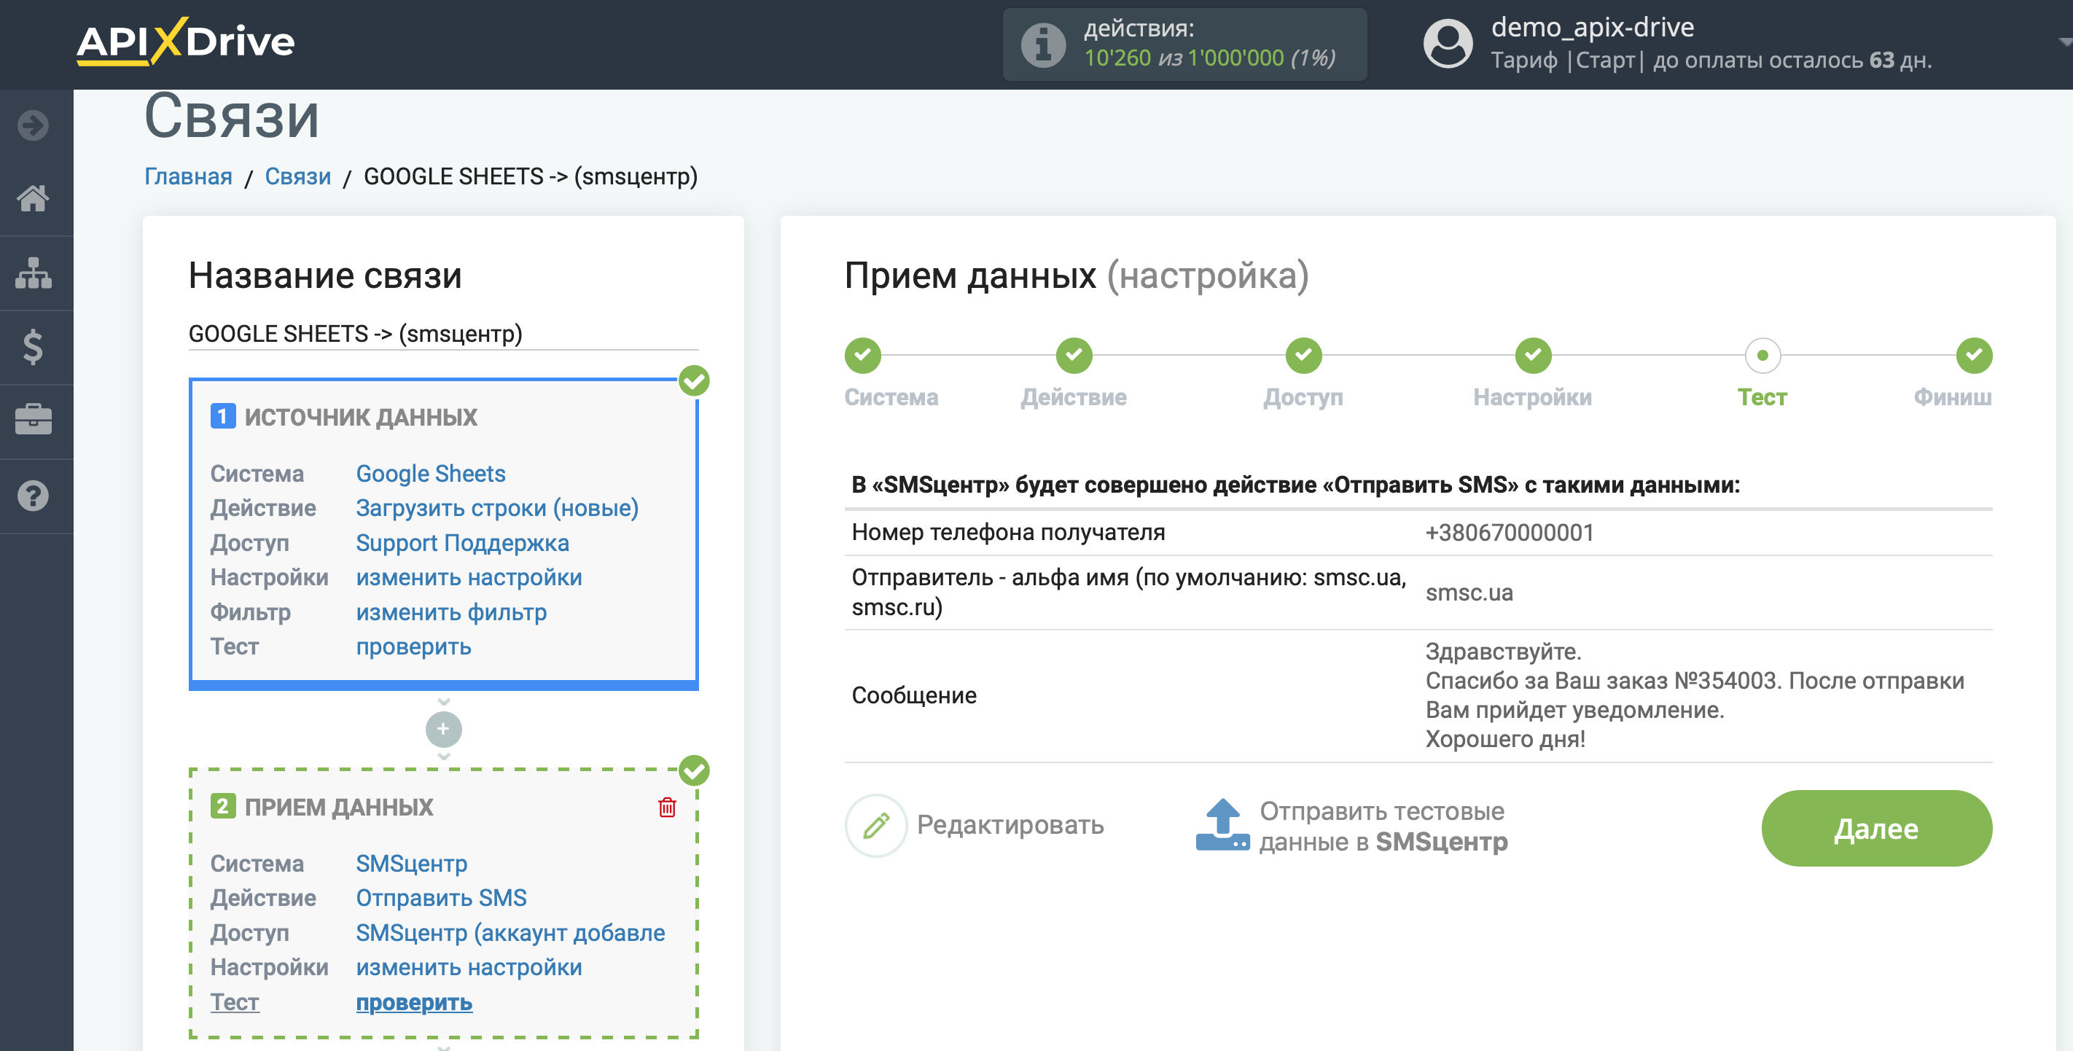
Task: Click Редактировать link
Action: click(x=1010, y=825)
